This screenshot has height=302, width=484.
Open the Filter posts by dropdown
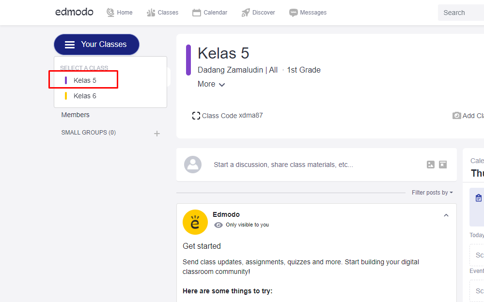pos(432,192)
